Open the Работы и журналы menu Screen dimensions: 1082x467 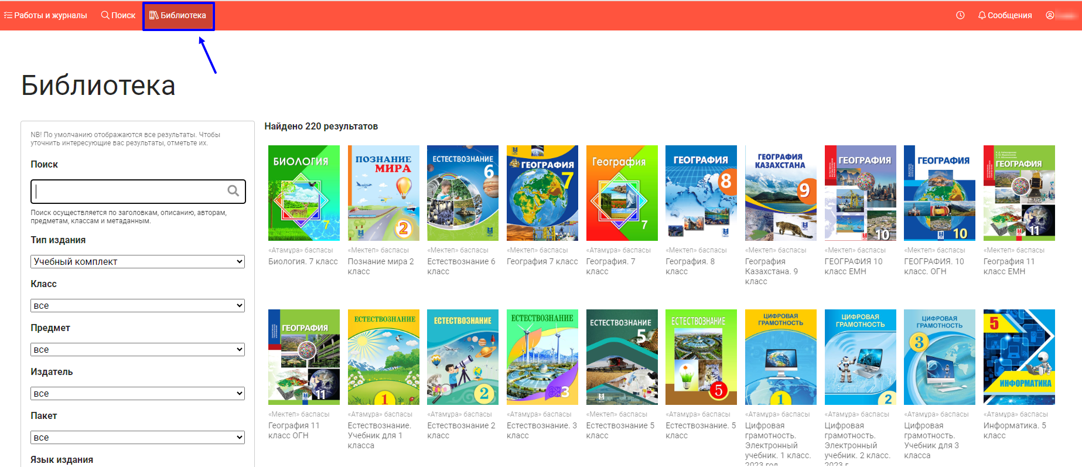pos(46,15)
